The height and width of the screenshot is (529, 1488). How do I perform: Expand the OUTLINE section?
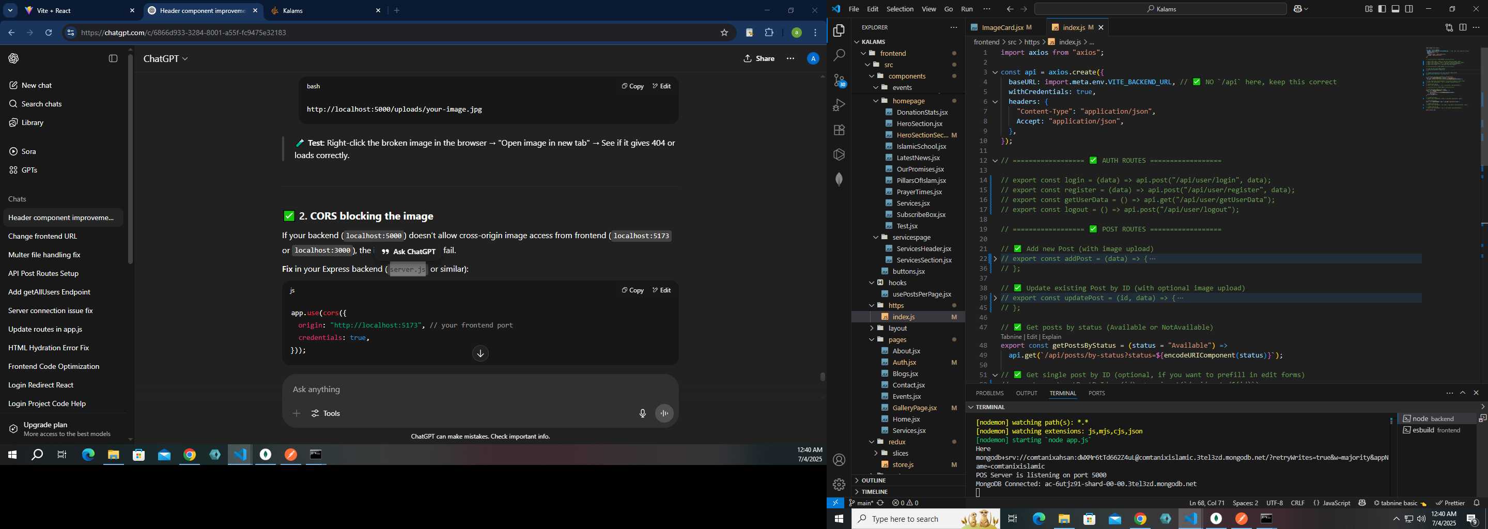click(x=908, y=480)
